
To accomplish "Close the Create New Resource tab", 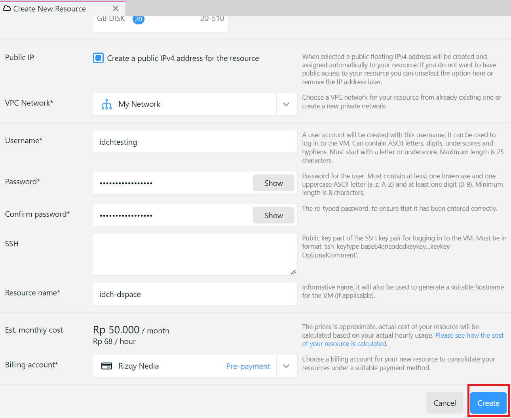I will (116, 8).
